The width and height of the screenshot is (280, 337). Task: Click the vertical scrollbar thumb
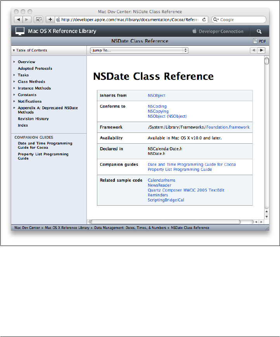[x=266, y=61]
